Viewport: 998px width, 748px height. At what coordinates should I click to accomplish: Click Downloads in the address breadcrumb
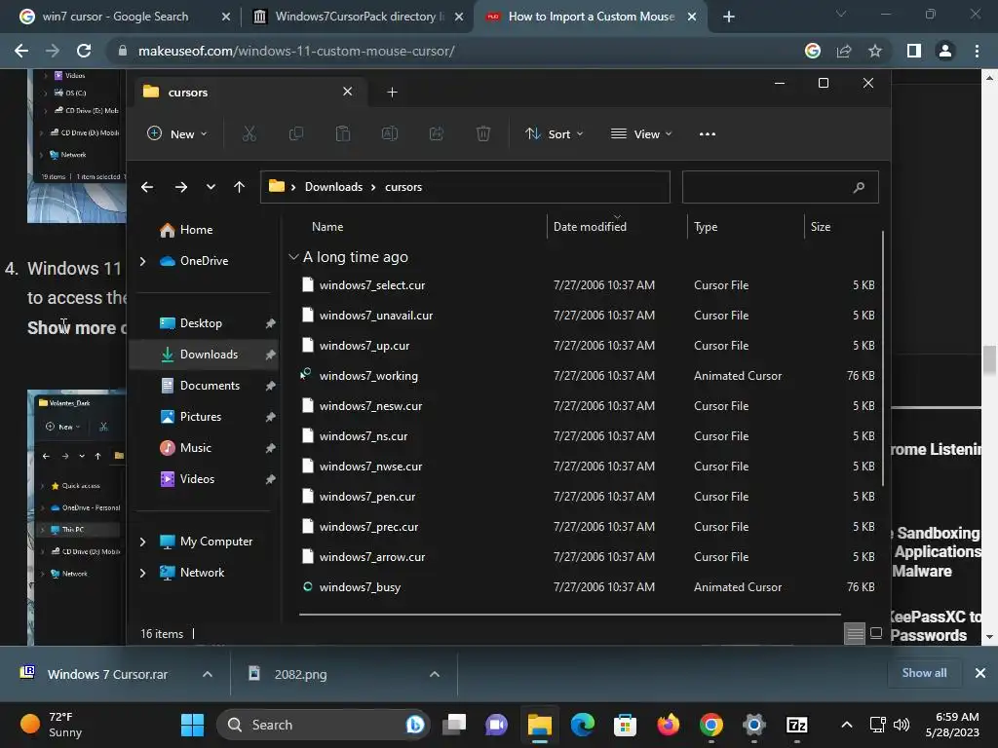click(x=333, y=187)
